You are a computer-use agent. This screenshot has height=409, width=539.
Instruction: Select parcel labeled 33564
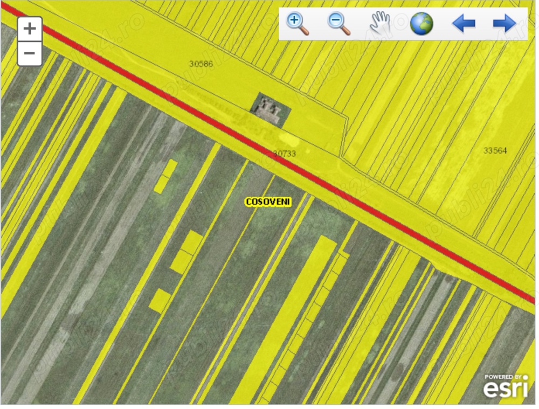tap(495, 150)
